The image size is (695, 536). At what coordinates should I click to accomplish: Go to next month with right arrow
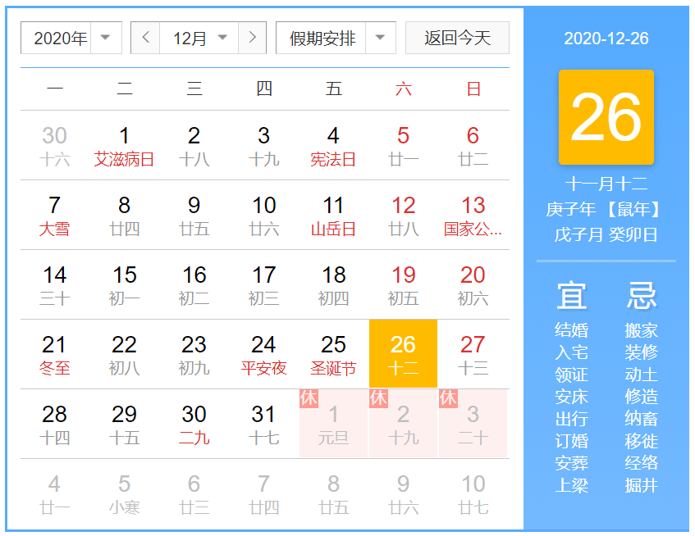pos(252,38)
